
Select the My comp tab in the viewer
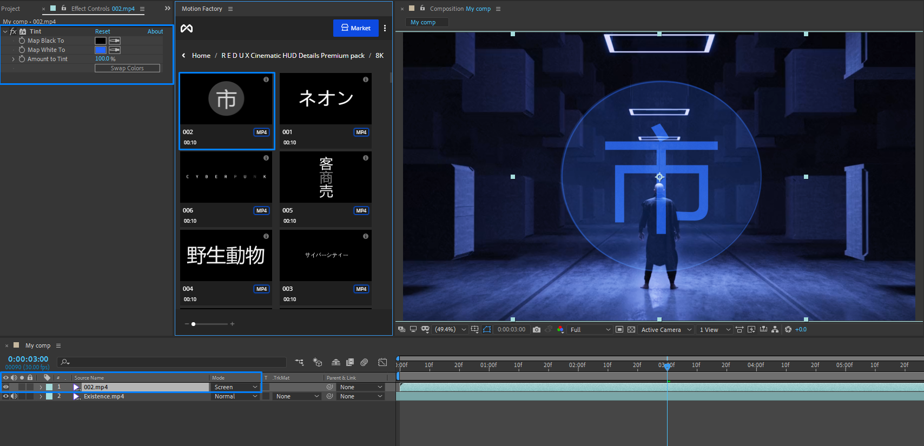tap(423, 22)
